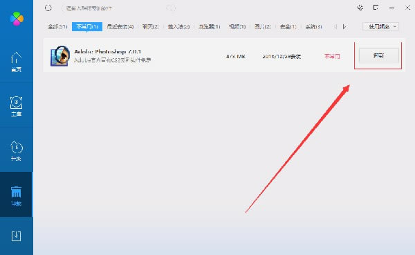Click the red 不常用 status label
Screen dimensions: 415x255
pos(332,56)
